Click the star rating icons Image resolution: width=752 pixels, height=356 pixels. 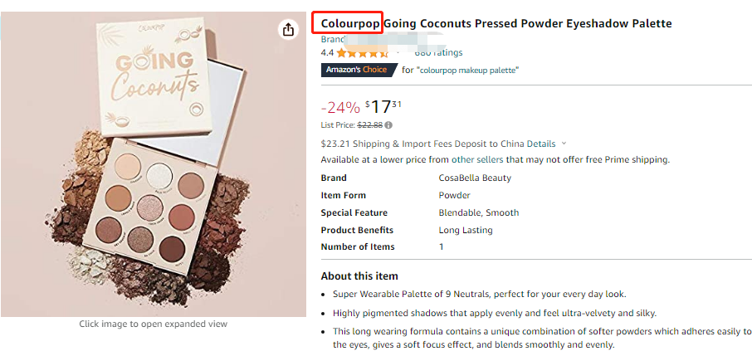click(363, 53)
